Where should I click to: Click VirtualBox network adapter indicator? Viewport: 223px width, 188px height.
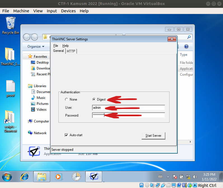pyautogui.click(x=158, y=185)
